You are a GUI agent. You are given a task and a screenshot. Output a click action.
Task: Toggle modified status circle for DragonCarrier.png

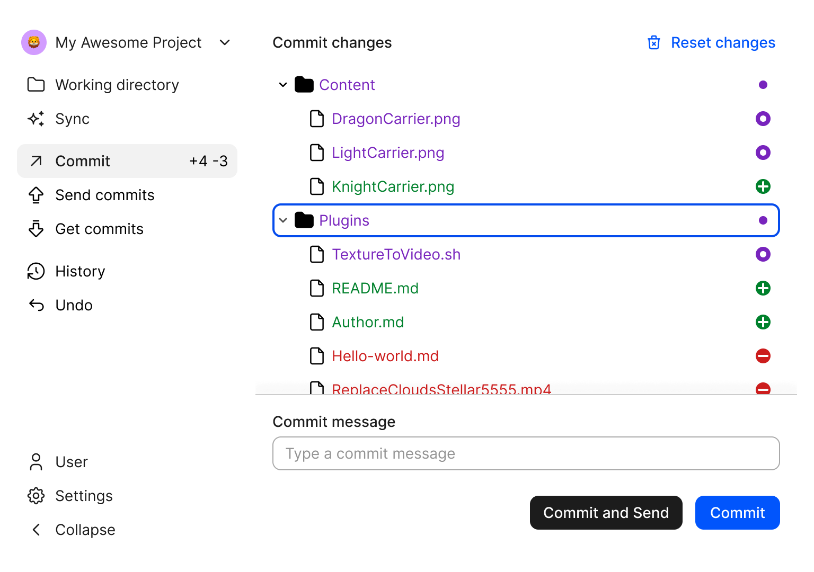763,119
